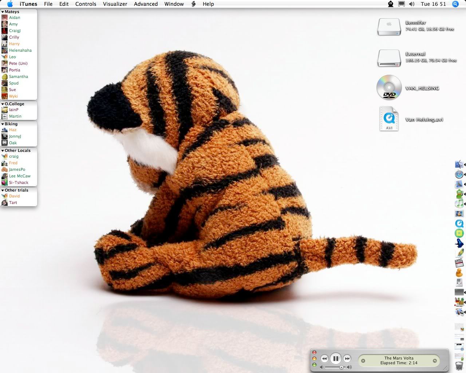Select contact Aidan in buddy list
Screen dimensions: 466x373
pos(19,17)
